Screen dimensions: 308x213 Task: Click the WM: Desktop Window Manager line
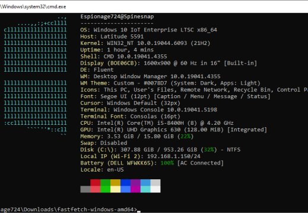coord(150,76)
